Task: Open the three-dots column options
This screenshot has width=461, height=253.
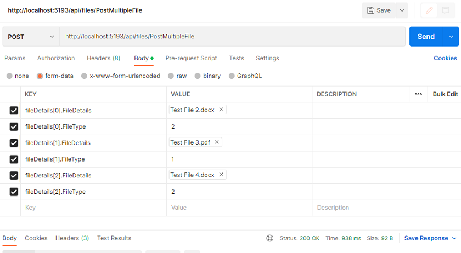Action: click(418, 94)
